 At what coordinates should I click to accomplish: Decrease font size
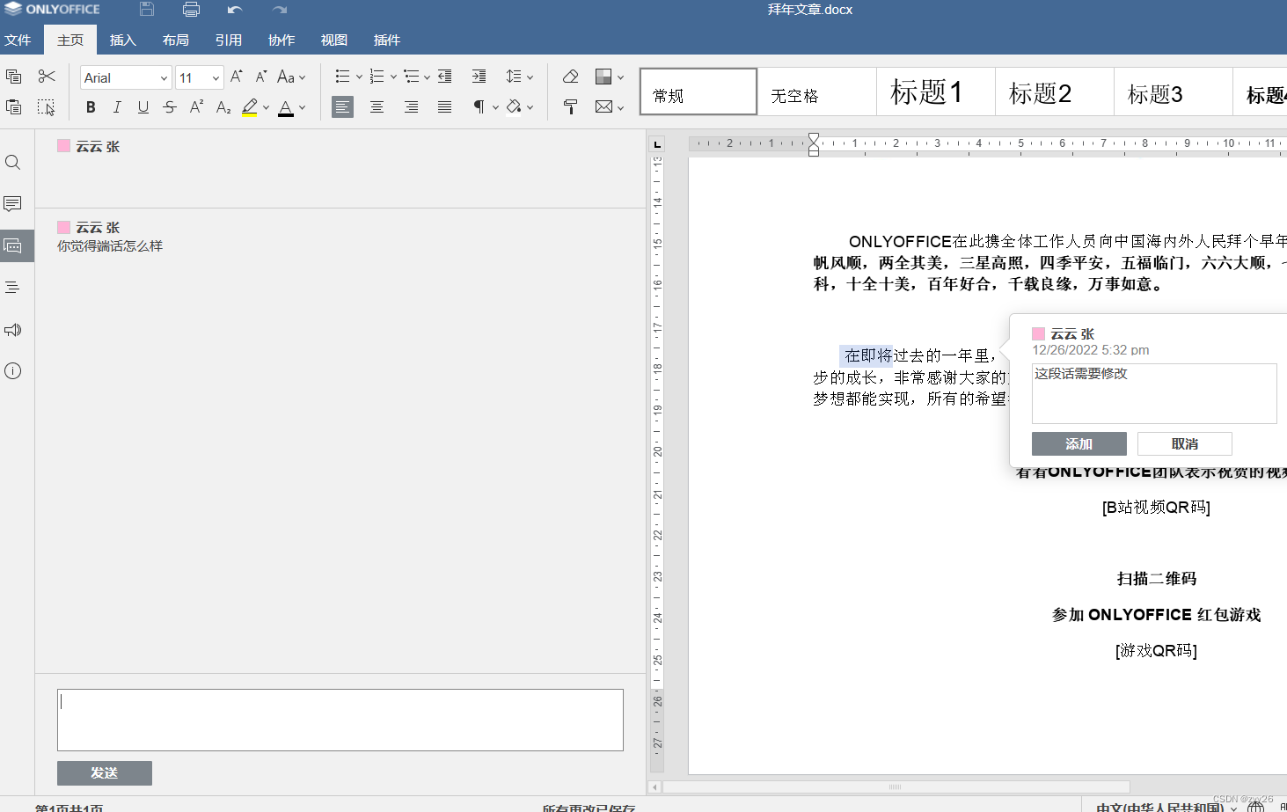261,77
